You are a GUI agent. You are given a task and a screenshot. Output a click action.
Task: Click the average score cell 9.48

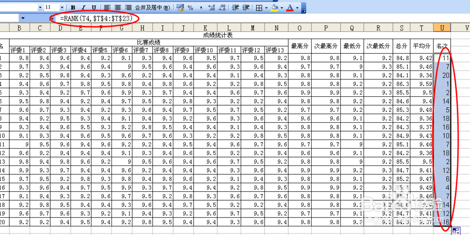[422, 110]
